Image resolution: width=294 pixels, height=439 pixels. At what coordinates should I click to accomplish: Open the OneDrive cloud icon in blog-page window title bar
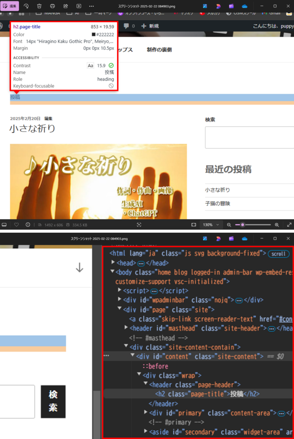coord(244,6)
